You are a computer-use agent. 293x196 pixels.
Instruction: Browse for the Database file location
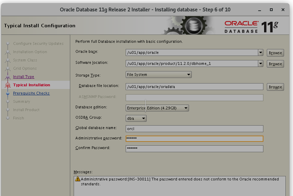pyautogui.click(x=275, y=87)
